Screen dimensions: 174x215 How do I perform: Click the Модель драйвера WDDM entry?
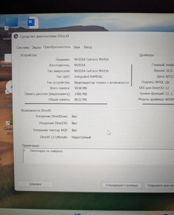click(x=156, y=99)
